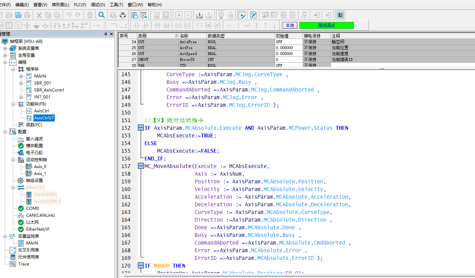Collapse 编程 tree node
Image resolution: width=475 pixels, height=278 pixels.
tap(5, 62)
